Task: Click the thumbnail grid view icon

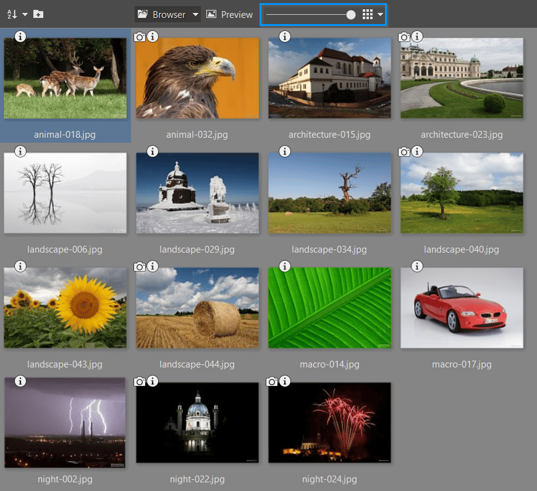Action: pyautogui.click(x=368, y=14)
